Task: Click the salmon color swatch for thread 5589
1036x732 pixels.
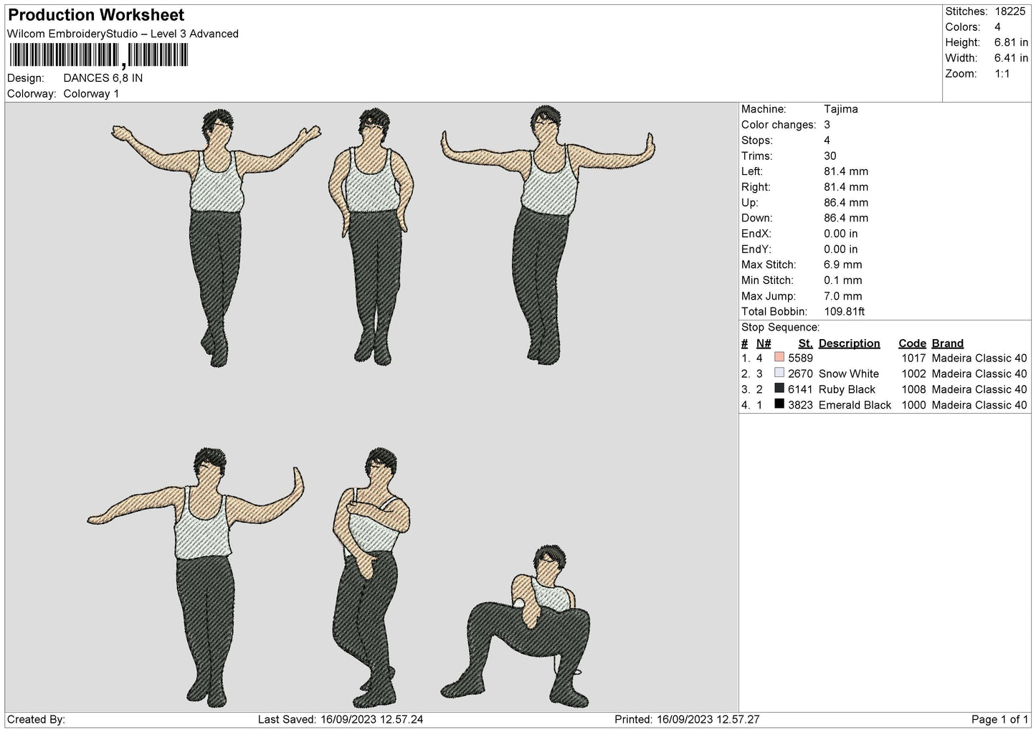Action: pyautogui.click(x=779, y=357)
